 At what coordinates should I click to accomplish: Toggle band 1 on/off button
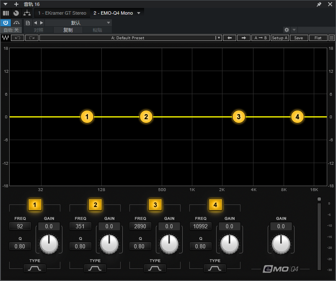coord(35,205)
